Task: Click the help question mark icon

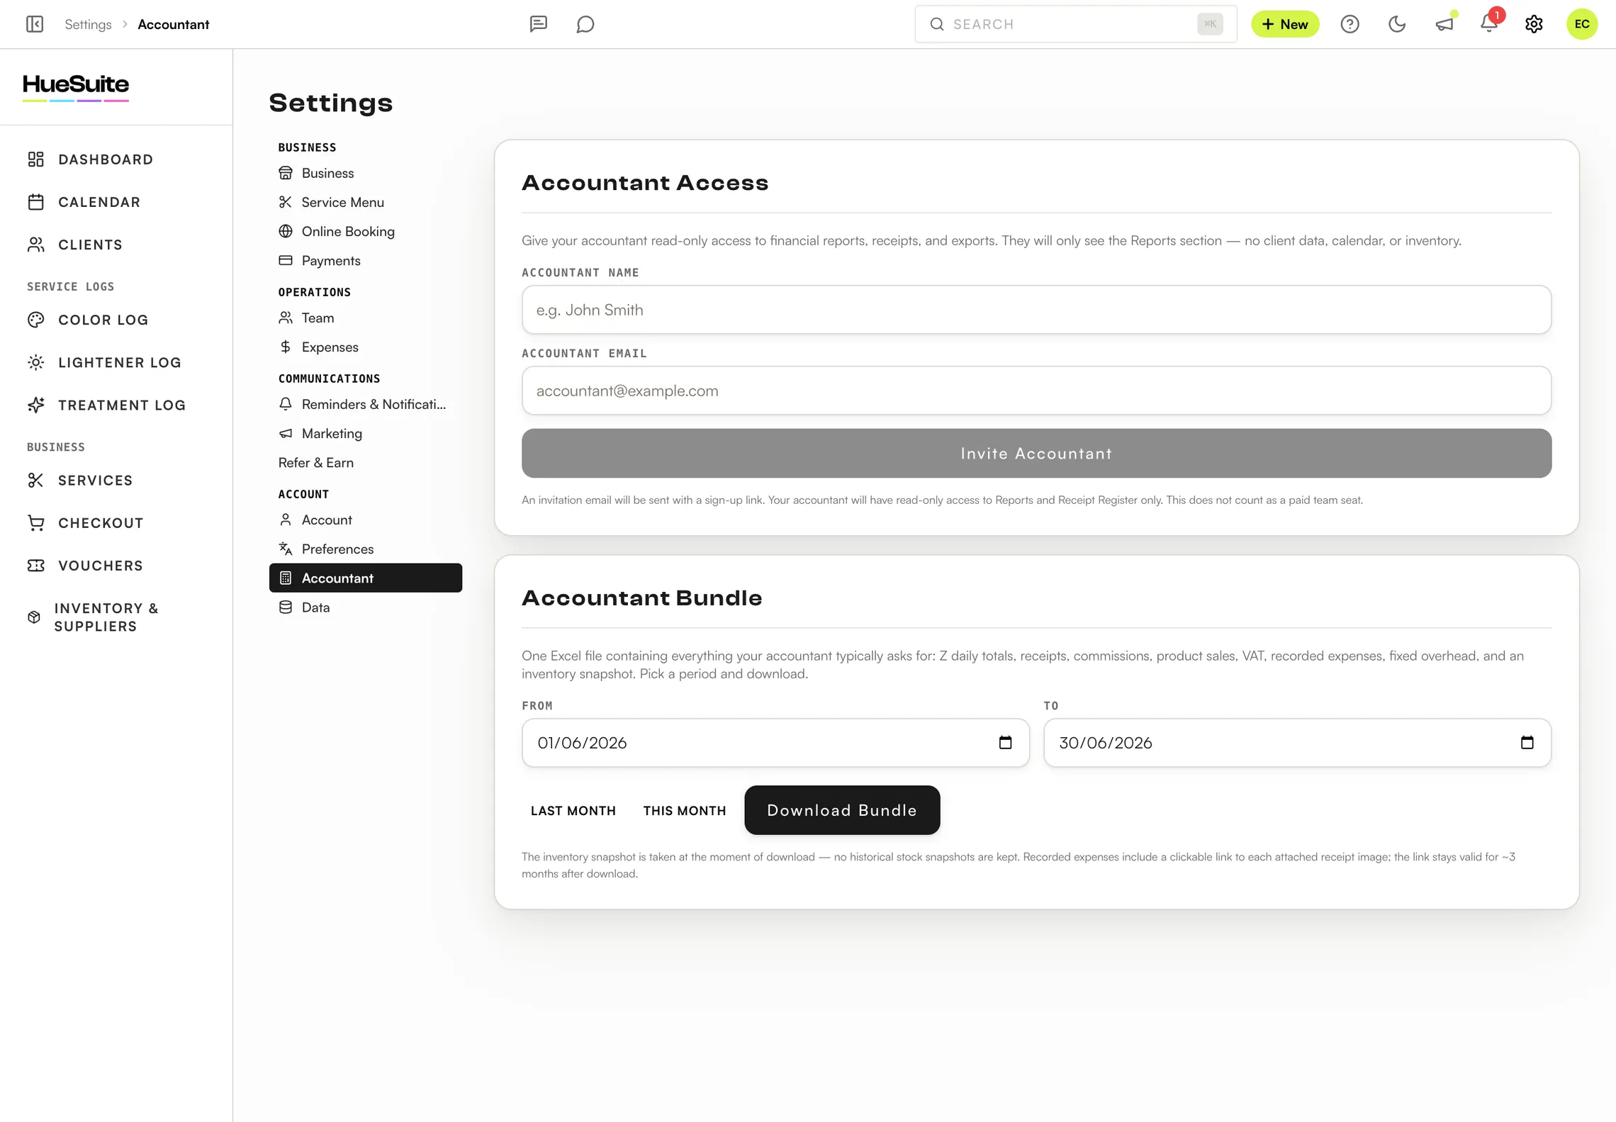Action: [1350, 24]
